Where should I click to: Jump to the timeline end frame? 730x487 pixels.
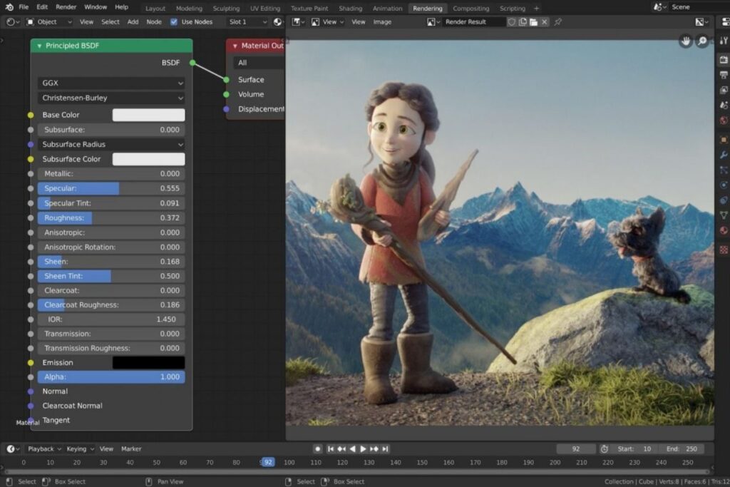point(385,448)
